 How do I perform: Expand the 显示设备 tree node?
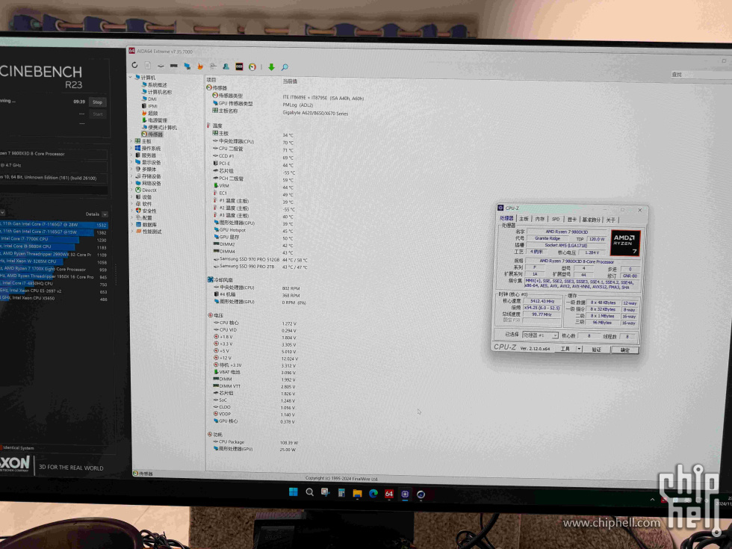131,162
